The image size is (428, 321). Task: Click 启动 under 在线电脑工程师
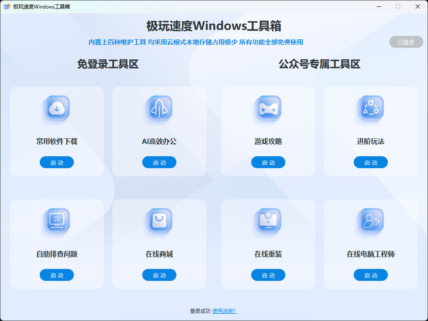coord(371,275)
